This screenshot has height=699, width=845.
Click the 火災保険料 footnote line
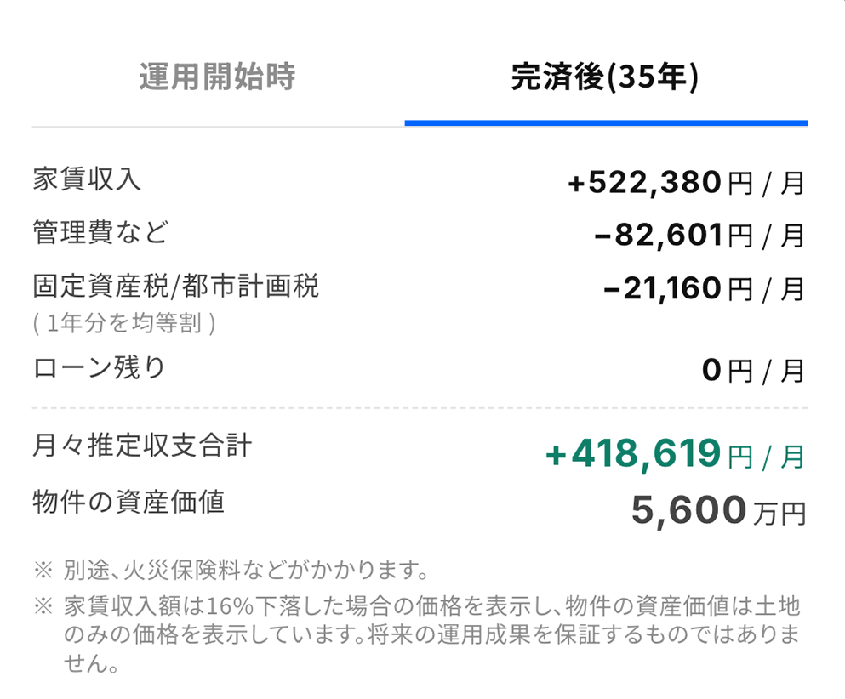tap(244, 567)
